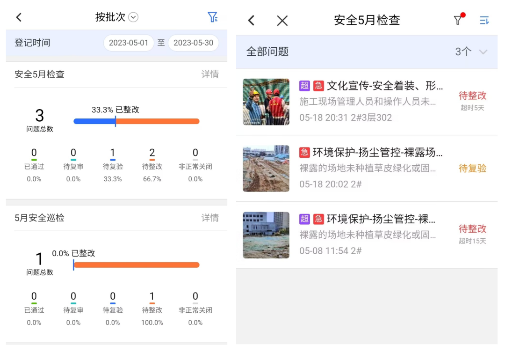Open the blue filter icon on batch screen
This screenshot has height=353, width=505.
(x=213, y=17)
